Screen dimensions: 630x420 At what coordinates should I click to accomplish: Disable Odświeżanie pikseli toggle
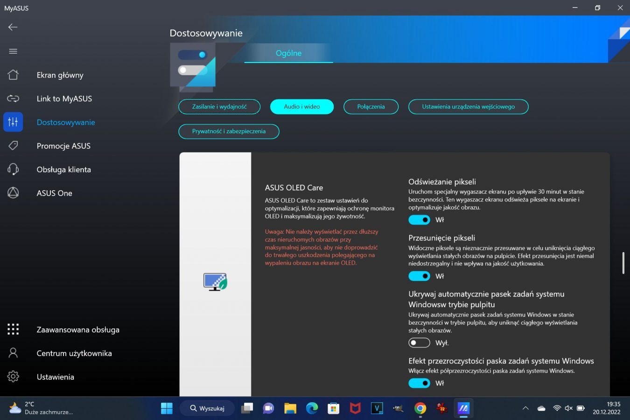coord(419,220)
